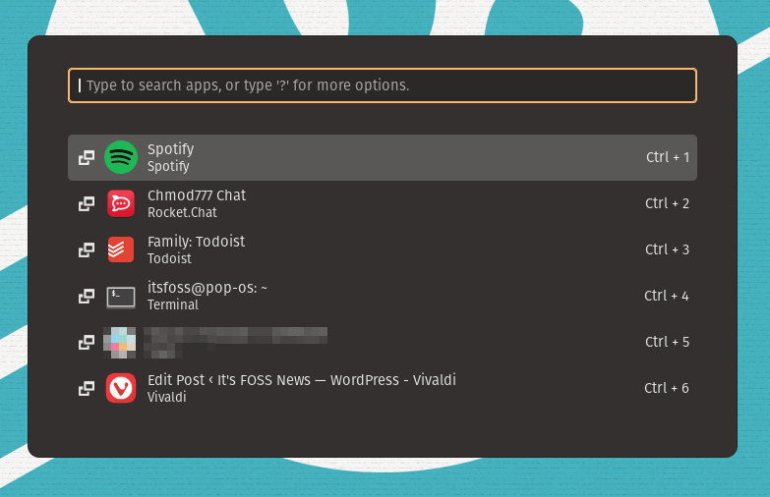The height and width of the screenshot is (497, 770).
Task: Click the Terminal app icon
Action: click(121, 296)
